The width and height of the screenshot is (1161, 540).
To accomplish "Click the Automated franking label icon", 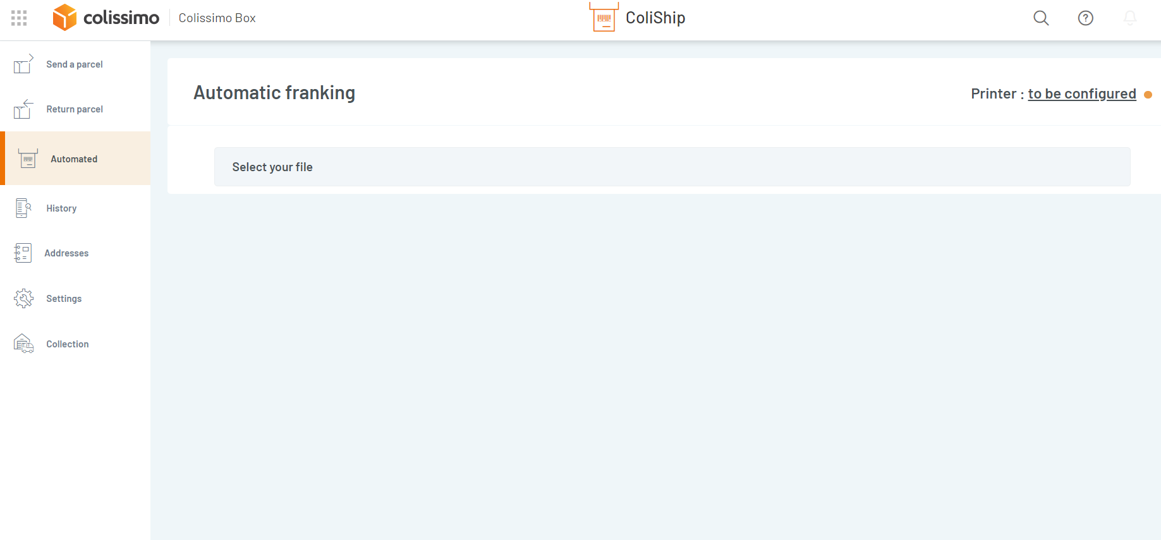I will pos(28,159).
